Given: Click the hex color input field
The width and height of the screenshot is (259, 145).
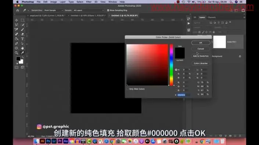Looking at the screenshot, I should 184,95.
